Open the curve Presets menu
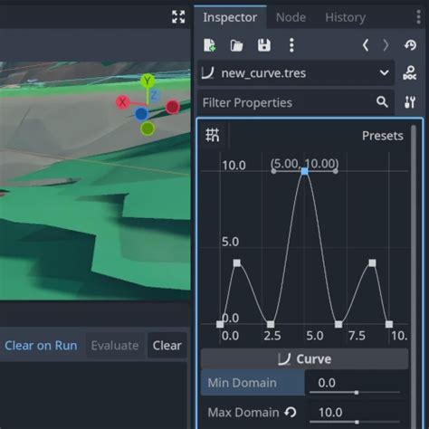 point(382,136)
